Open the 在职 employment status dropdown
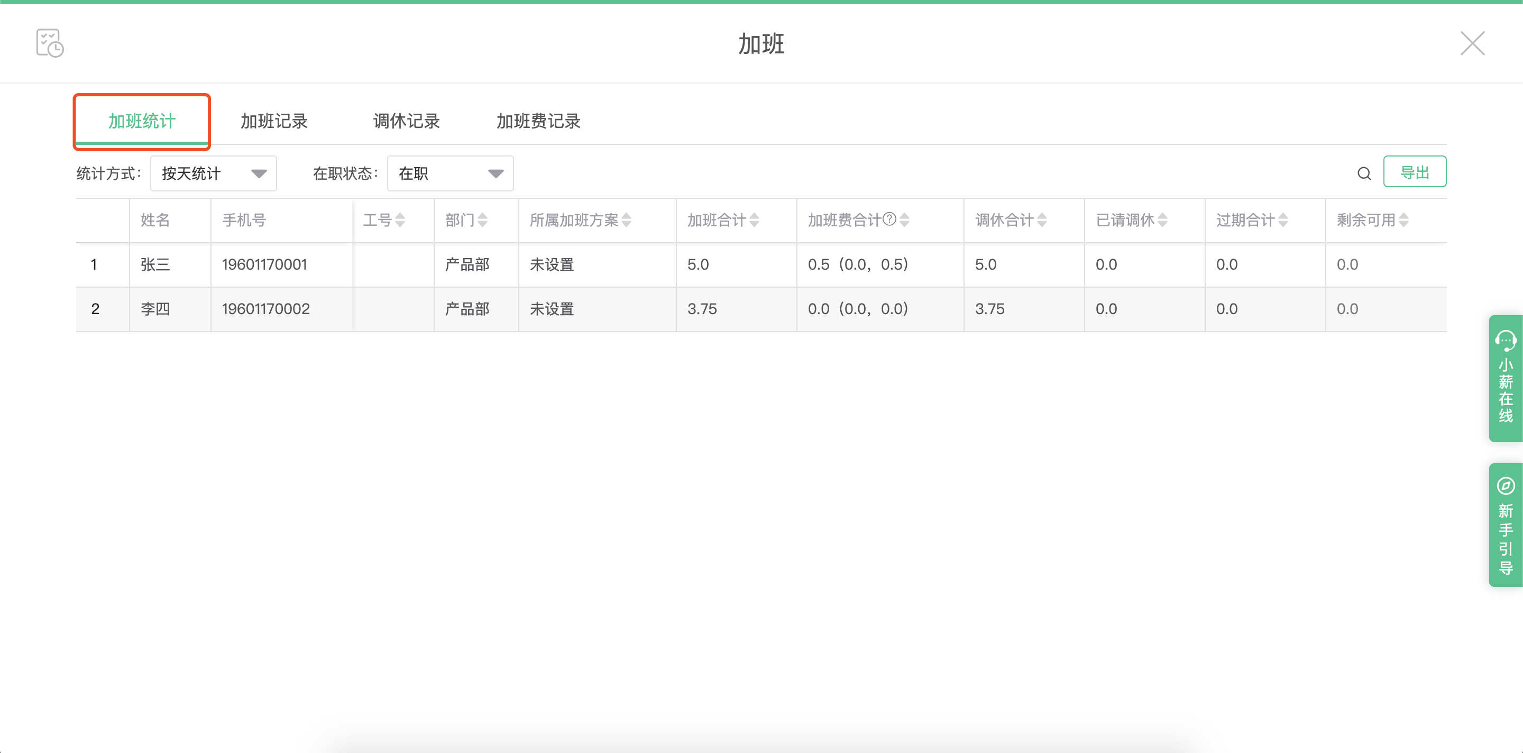The height and width of the screenshot is (753, 1523). click(x=450, y=173)
